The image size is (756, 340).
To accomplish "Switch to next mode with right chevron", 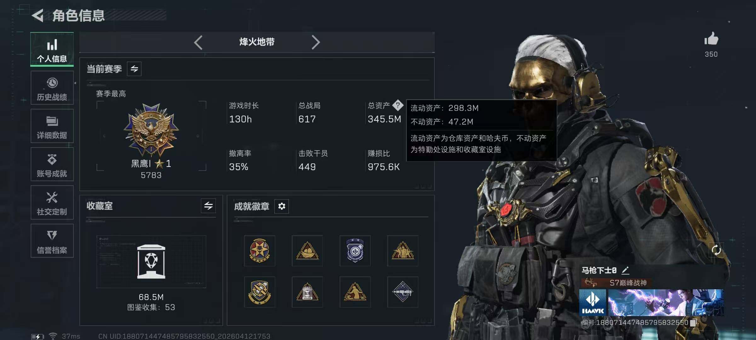I will coord(316,42).
